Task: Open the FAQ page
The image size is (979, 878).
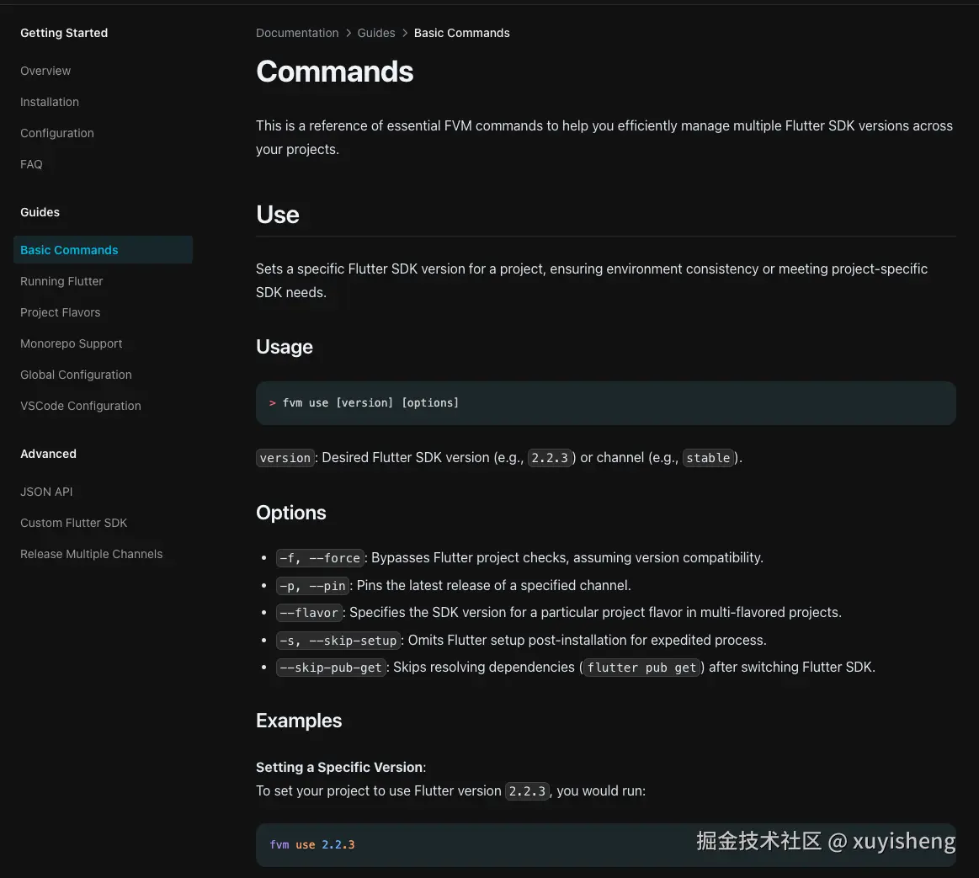Action: pos(31,164)
